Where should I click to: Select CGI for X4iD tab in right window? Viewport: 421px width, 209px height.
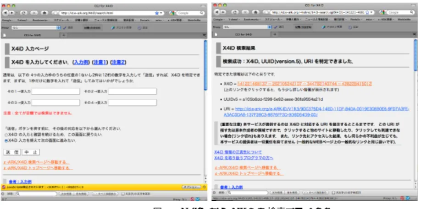tap(243, 34)
